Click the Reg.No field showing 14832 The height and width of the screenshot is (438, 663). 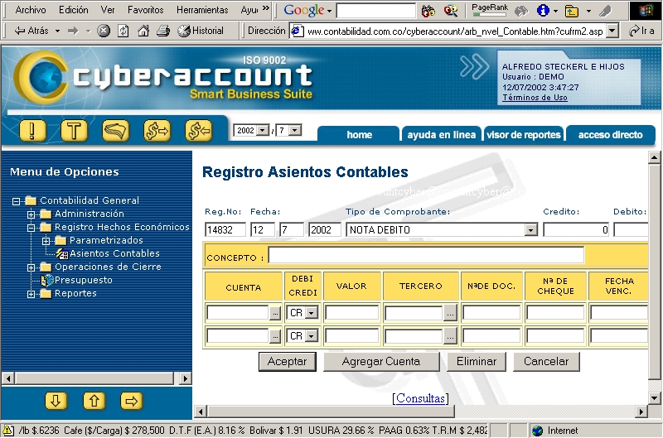[x=225, y=230]
